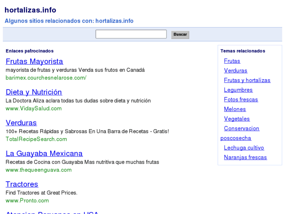Visit www.VidaySalud.com
Screen dimensions: 285x214
tap(34, 108)
